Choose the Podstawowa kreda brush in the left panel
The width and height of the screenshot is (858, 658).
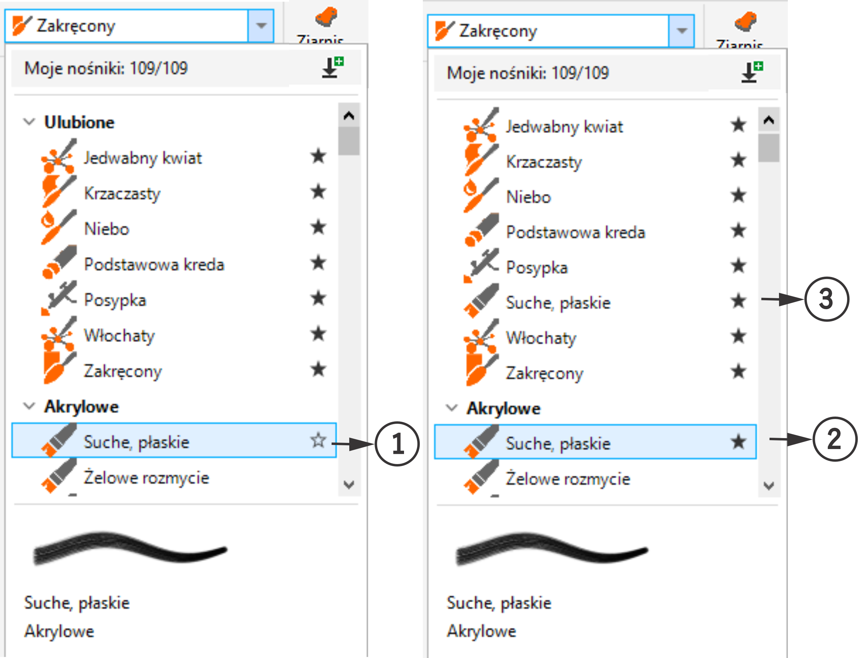pos(154,264)
